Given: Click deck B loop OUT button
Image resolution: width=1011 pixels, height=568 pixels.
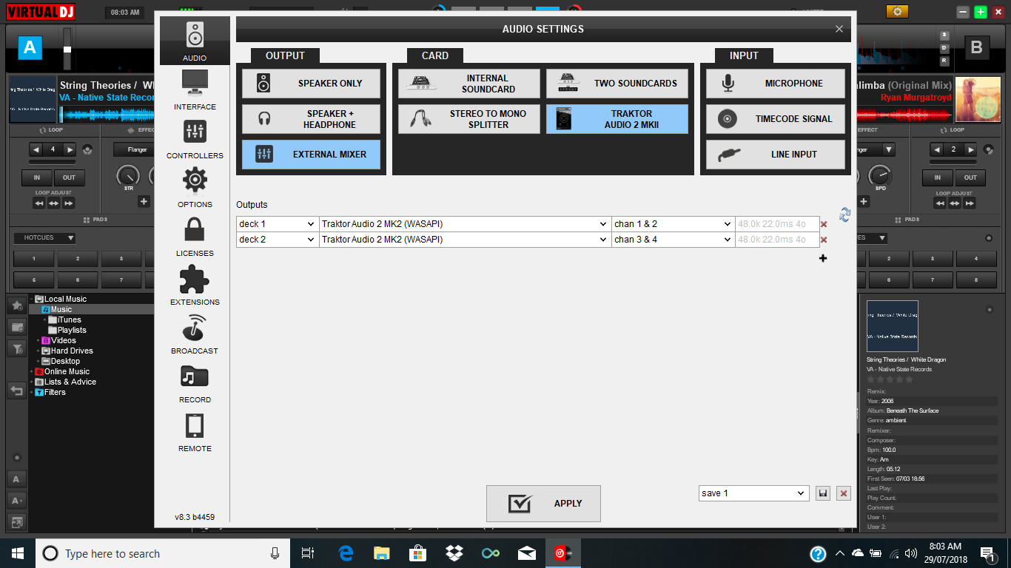Looking at the screenshot, I should pyautogui.click(x=970, y=177).
